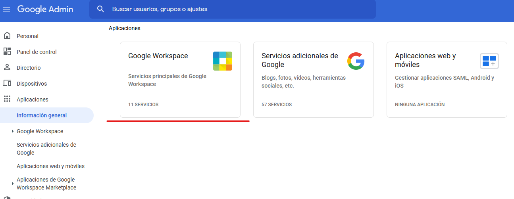Click the colorful Google Workspace logo

223,61
